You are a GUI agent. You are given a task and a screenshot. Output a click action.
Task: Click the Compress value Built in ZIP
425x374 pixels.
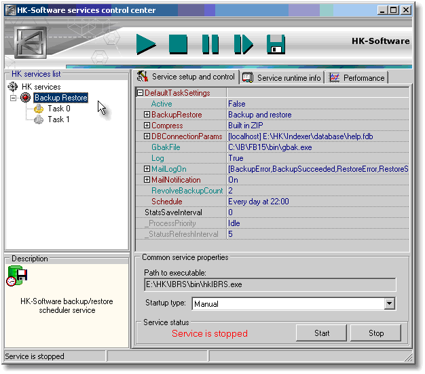(x=246, y=126)
